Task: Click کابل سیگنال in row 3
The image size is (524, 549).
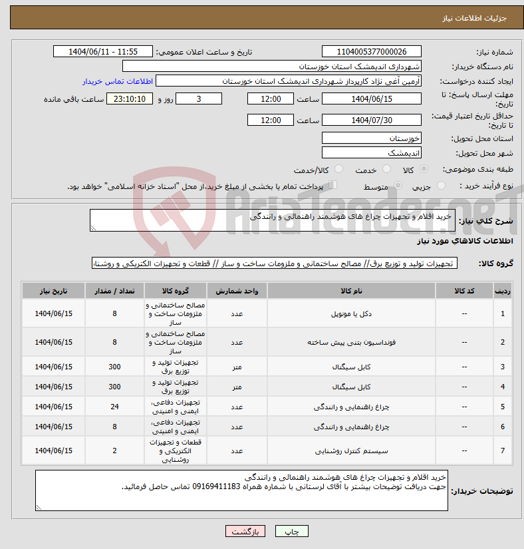Action: pyautogui.click(x=351, y=367)
